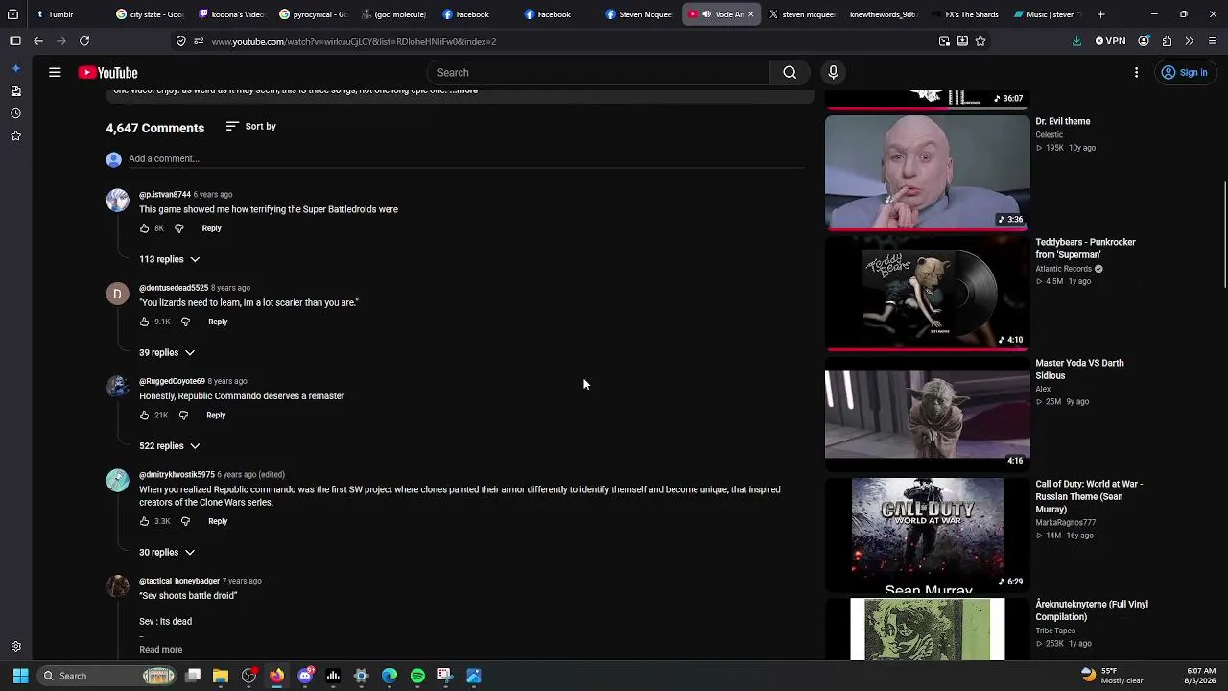Viewport: 1228px width, 691px height.
Task: Like the comment by @dmitrykhvostik5975
Action: click(x=145, y=521)
